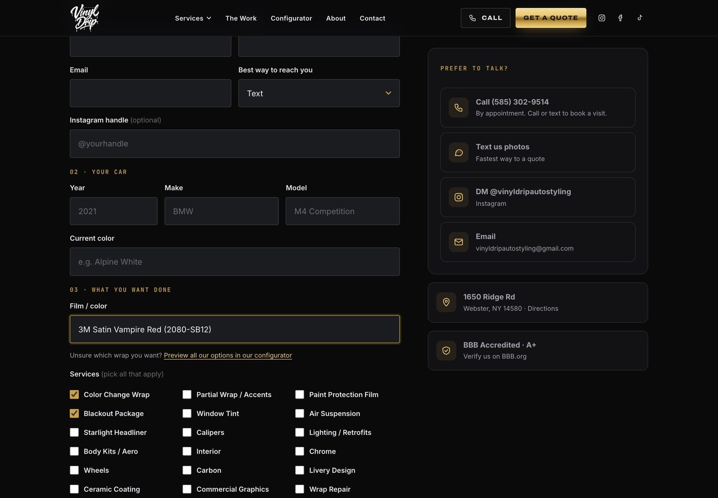Select the Chrome service checkbox
This screenshot has height=498, width=718.
tap(300, 451)
